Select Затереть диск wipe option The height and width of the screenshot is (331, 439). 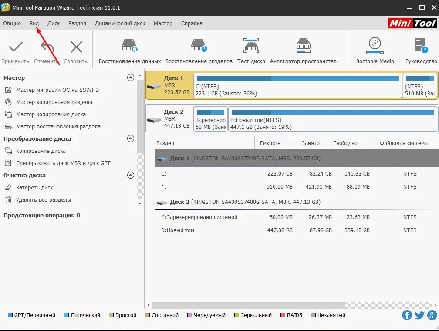[34, 188]
